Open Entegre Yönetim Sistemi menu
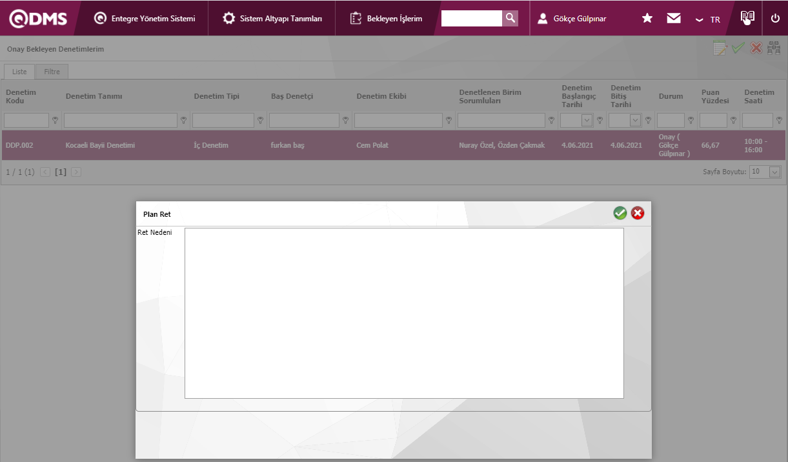The image size is (788, 462). click(x=145, y=18)
